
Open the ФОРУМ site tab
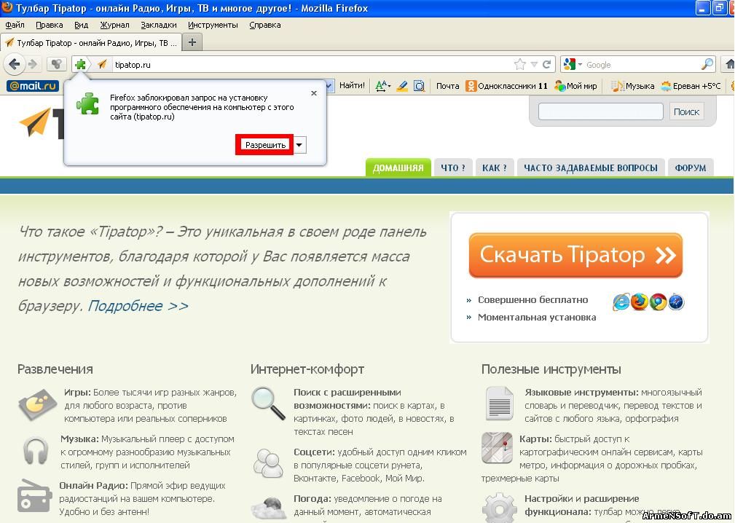click(x=691, y=168)
